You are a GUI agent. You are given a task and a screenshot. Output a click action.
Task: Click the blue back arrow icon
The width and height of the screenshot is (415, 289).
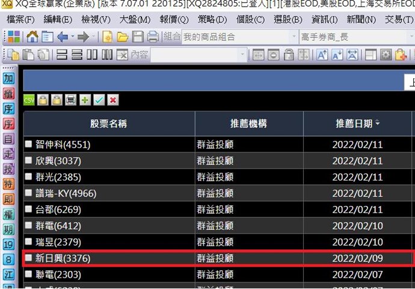pyautogui.click(x=63, y=37)
